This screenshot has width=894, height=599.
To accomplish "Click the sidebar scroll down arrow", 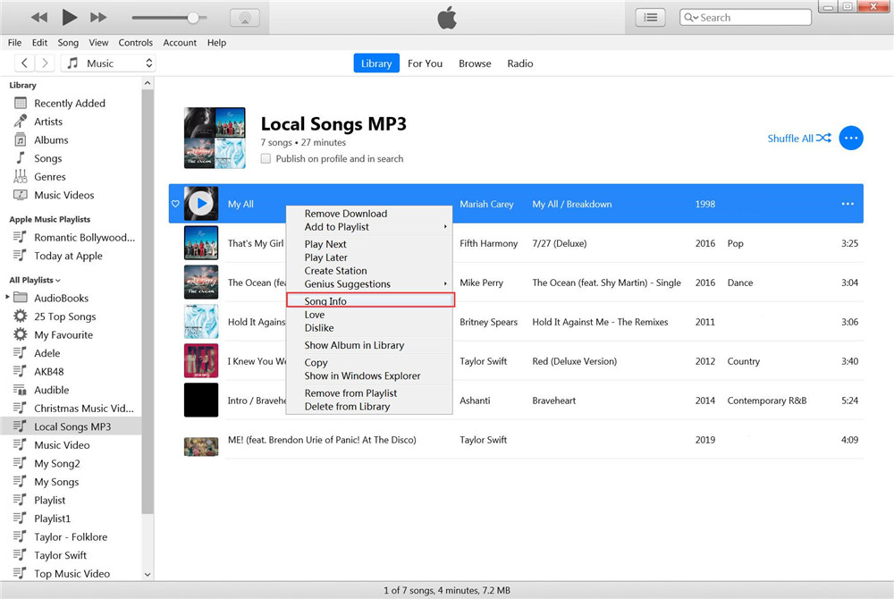I will [148, 575].
